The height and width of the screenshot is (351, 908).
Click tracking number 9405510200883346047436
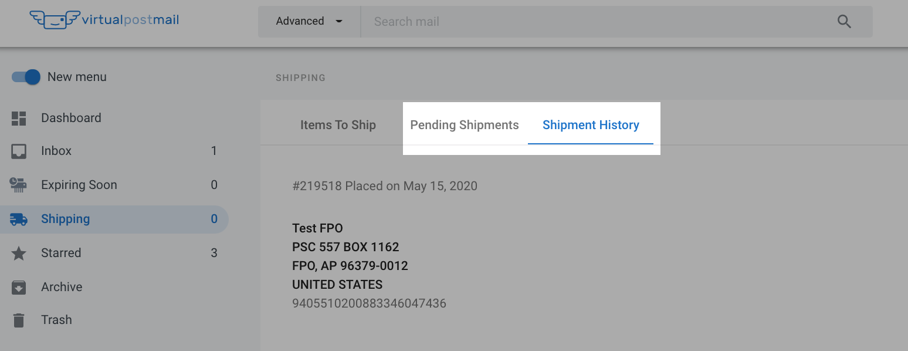369,303
